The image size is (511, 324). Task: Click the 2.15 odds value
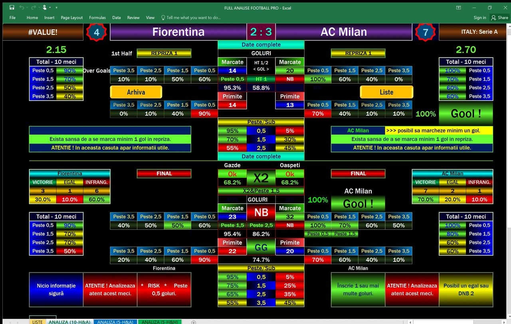coord(56,49)
